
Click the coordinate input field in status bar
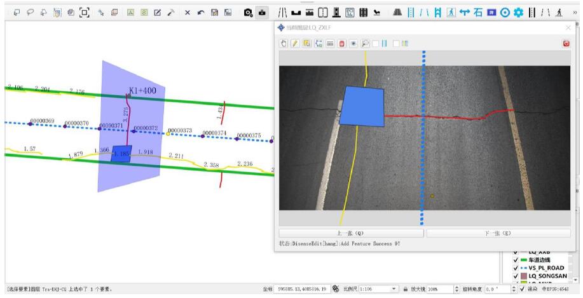(x=302, y=288)
